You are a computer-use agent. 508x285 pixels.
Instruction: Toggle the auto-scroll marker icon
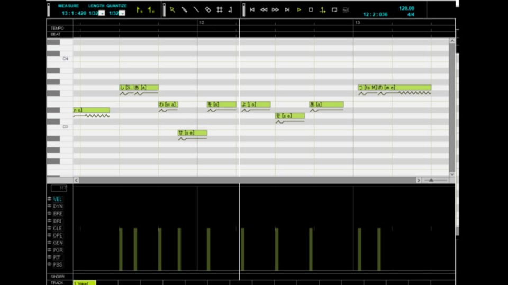click(322, 11)
